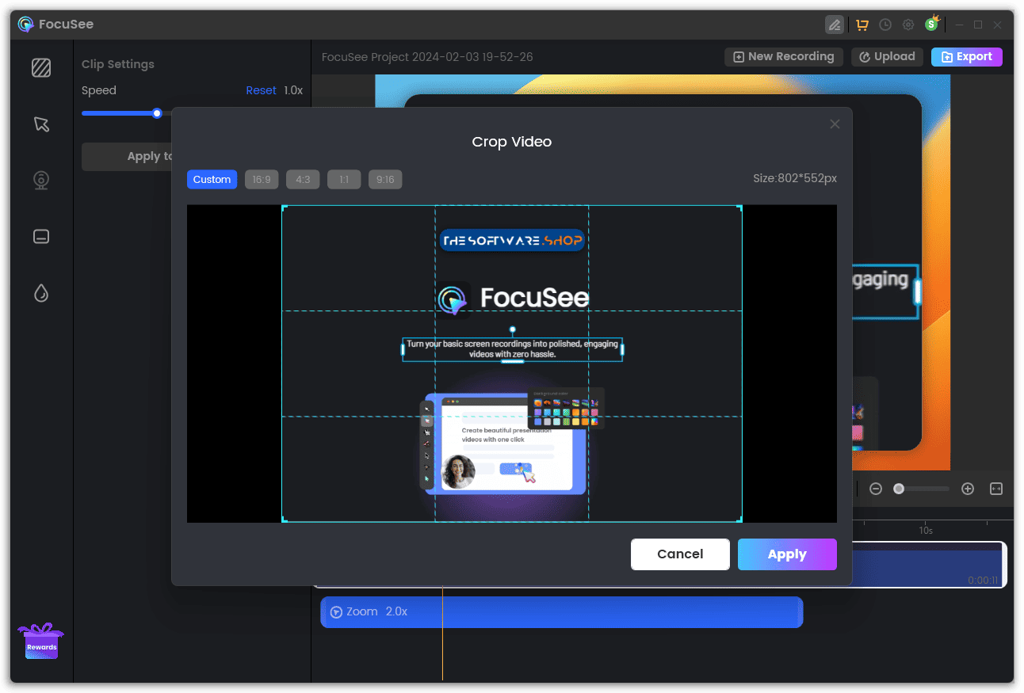Click the Export button
The height and width of the screenshot is (693, 1024).
click(x=967, y=57)
